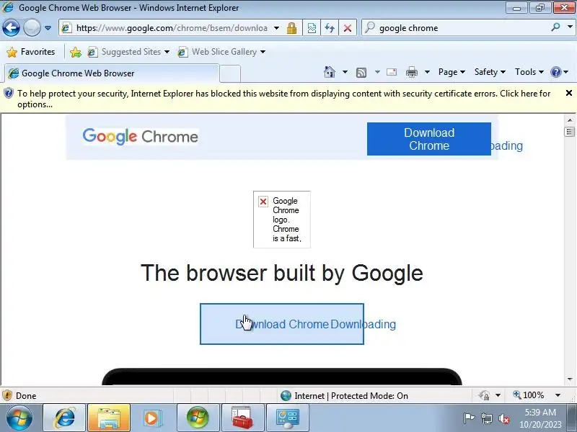The image size is (577, 432).
Task: Open Web Slice Gallery in Favorites bar
Action: click(x=221, y=52)
